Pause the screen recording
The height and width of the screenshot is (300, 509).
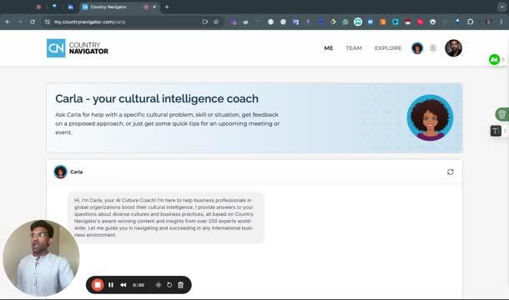(111, 285)
